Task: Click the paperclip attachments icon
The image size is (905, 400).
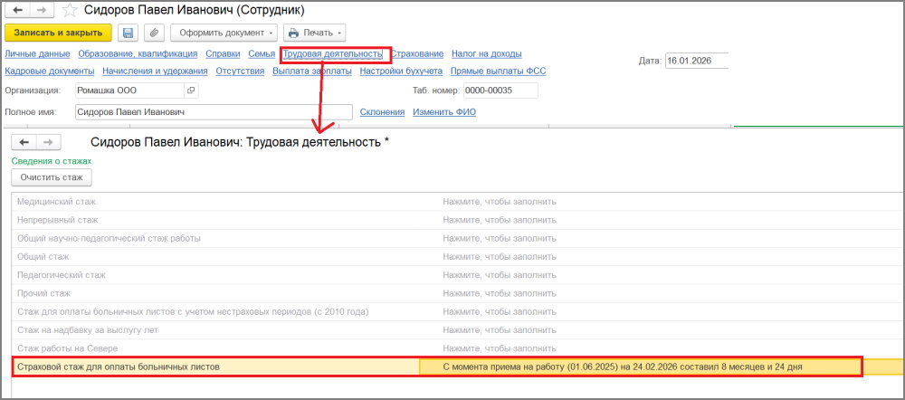Action: pos(153,33)
